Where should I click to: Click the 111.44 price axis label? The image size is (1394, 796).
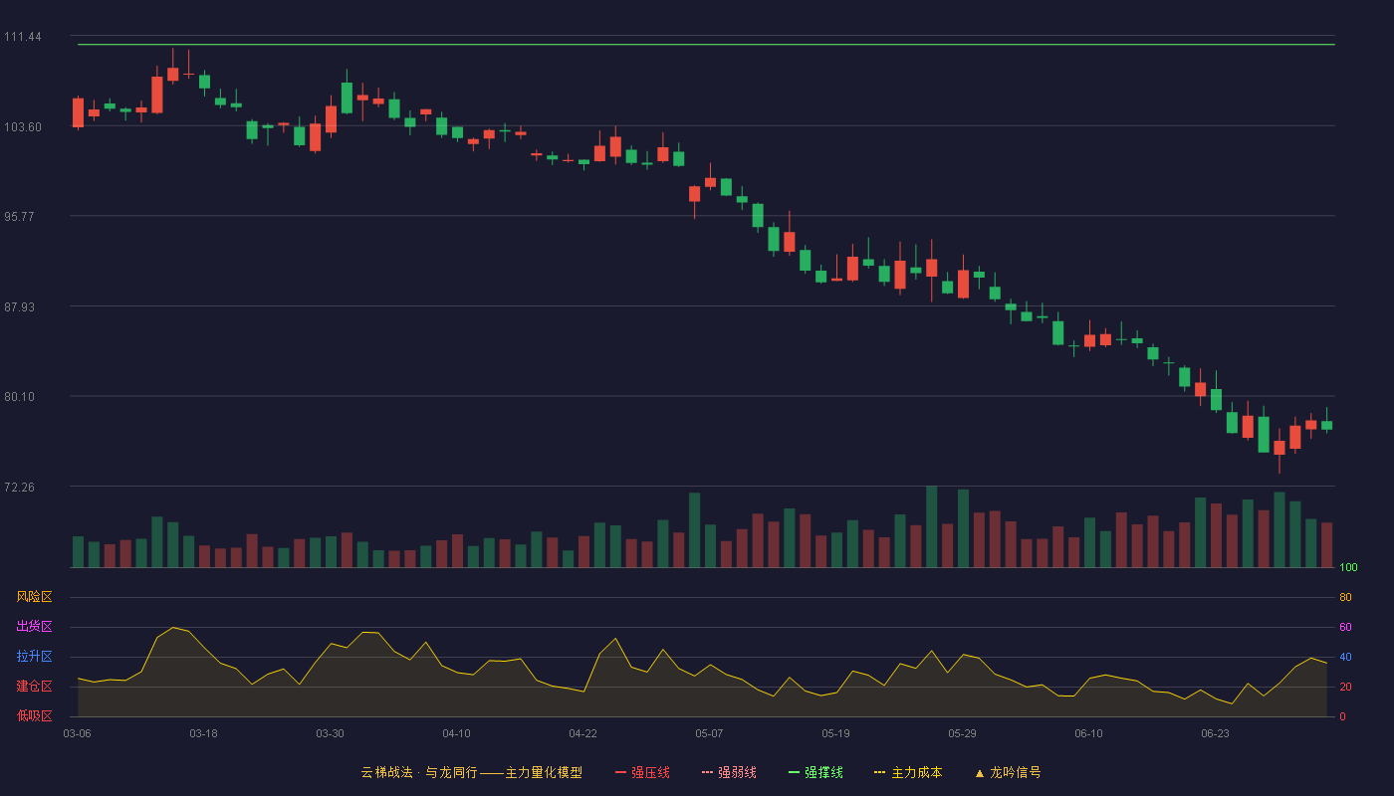(23, 37)
